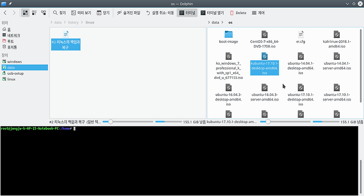364x196 pixels.
Task: Toggle the 터미널 panel button
Action: click(x=187, y=13)
